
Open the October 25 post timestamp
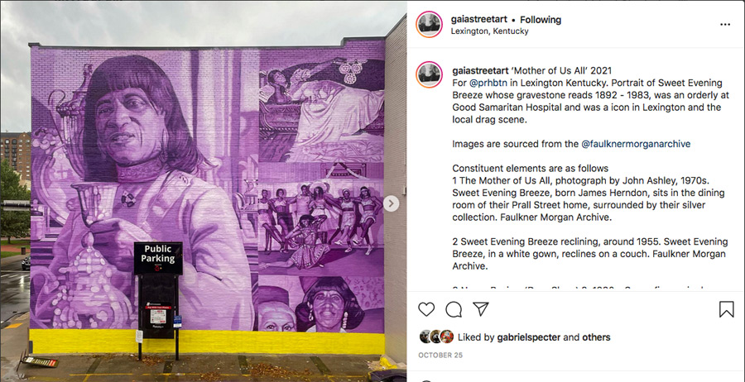pos(440,355)
